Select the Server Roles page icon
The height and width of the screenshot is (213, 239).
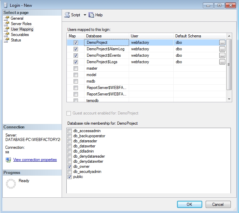6,24
